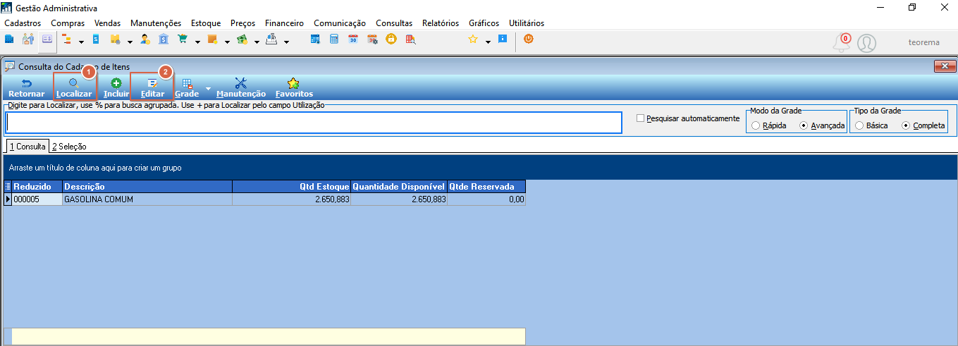Enable Pesquisar automaticamente checkbox

pos(641,118)
